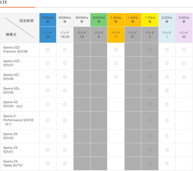Click the 3.5GHz帯 header cell
This screenshot has height=171, width=193.
coord(184,20)
